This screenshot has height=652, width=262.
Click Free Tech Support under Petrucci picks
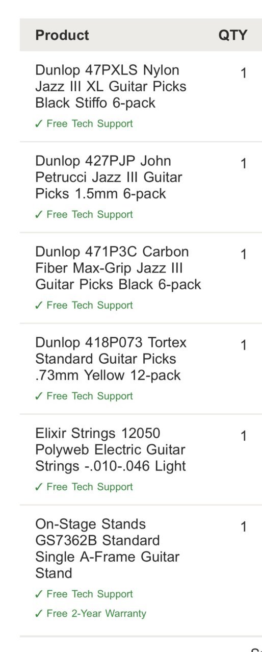pyautogui.click(x=90, y=215)
